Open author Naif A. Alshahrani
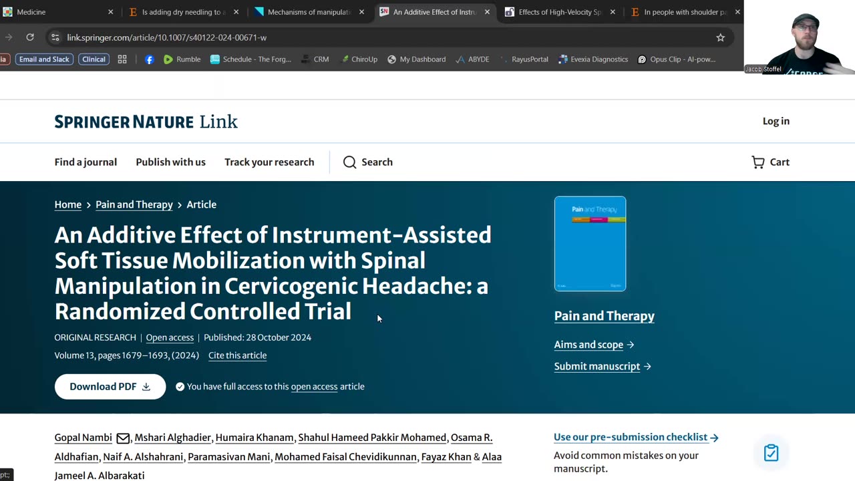The width and height of the screenshot is (855, 481). pos(143,457)
